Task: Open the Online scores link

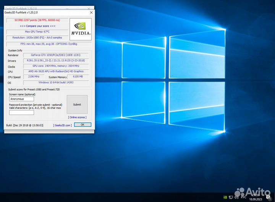Action: [77, 117]
